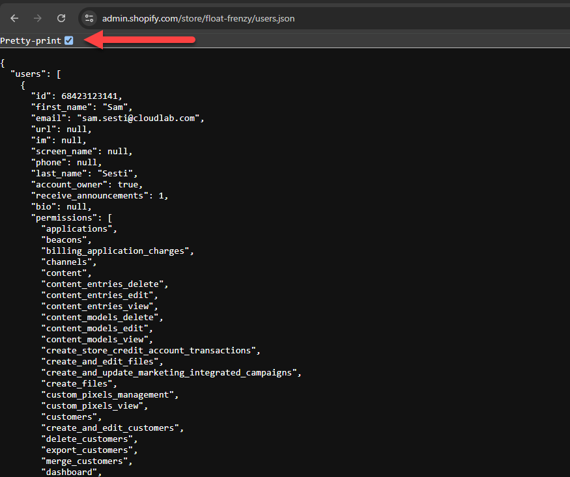This screenshot has height=477, width=570.
Task: Click the browser back arrow
Action: (x=14, y=18)
